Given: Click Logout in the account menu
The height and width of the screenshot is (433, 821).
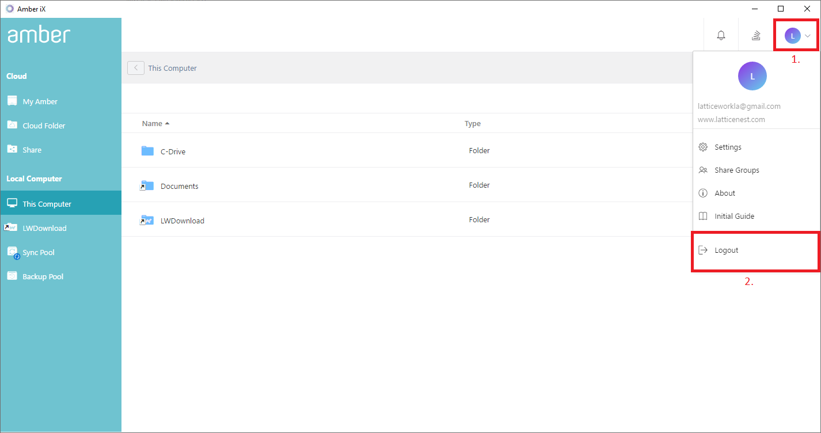Looking at the screenshot, I should pos(726,250).
